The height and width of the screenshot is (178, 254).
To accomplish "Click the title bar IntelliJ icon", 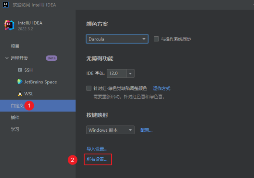I will coord(5,5).
